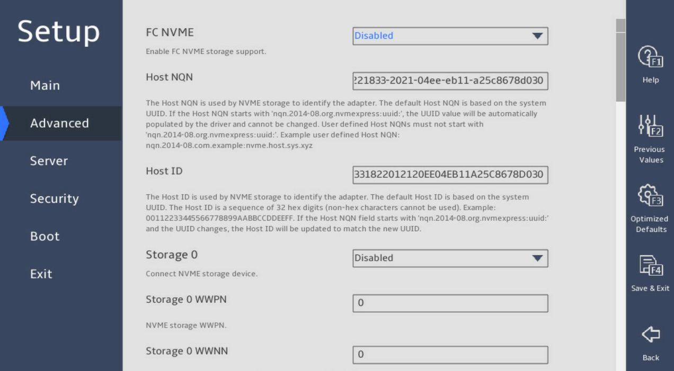Open the Boot menu
Screen dimensions: 674x371
pos(45,236)
